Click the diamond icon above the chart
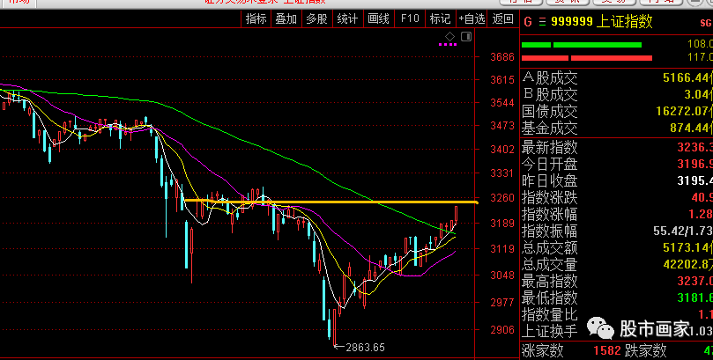 449,36
